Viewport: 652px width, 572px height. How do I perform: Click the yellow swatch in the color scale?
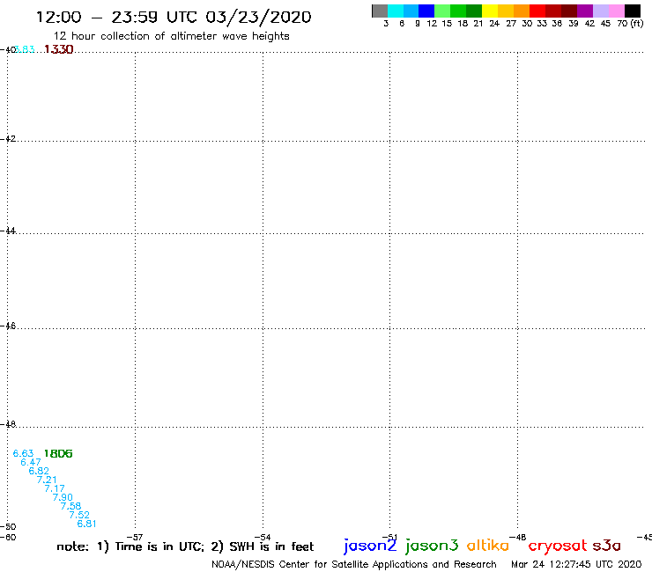point(490,11)
